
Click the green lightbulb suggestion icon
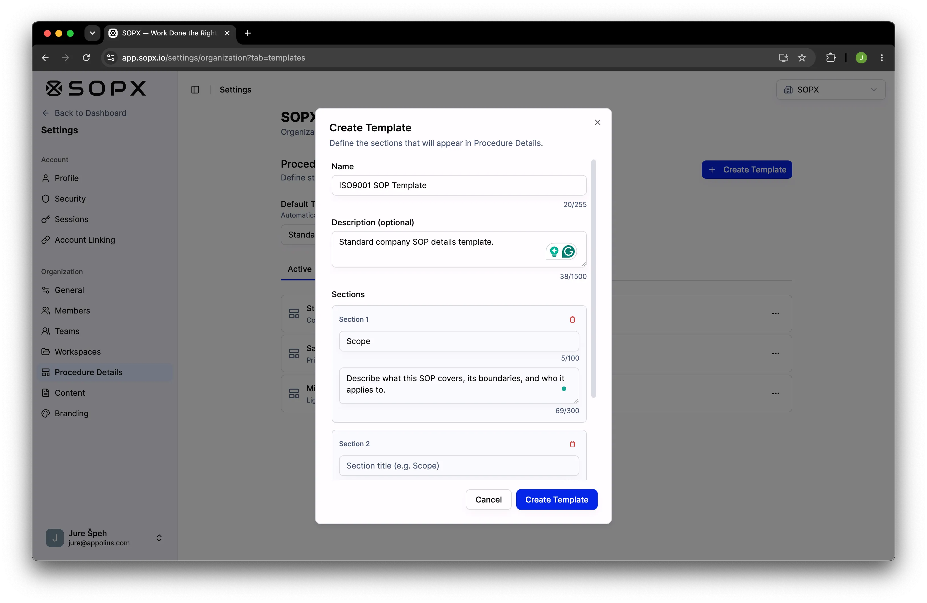tap(554, 251)
